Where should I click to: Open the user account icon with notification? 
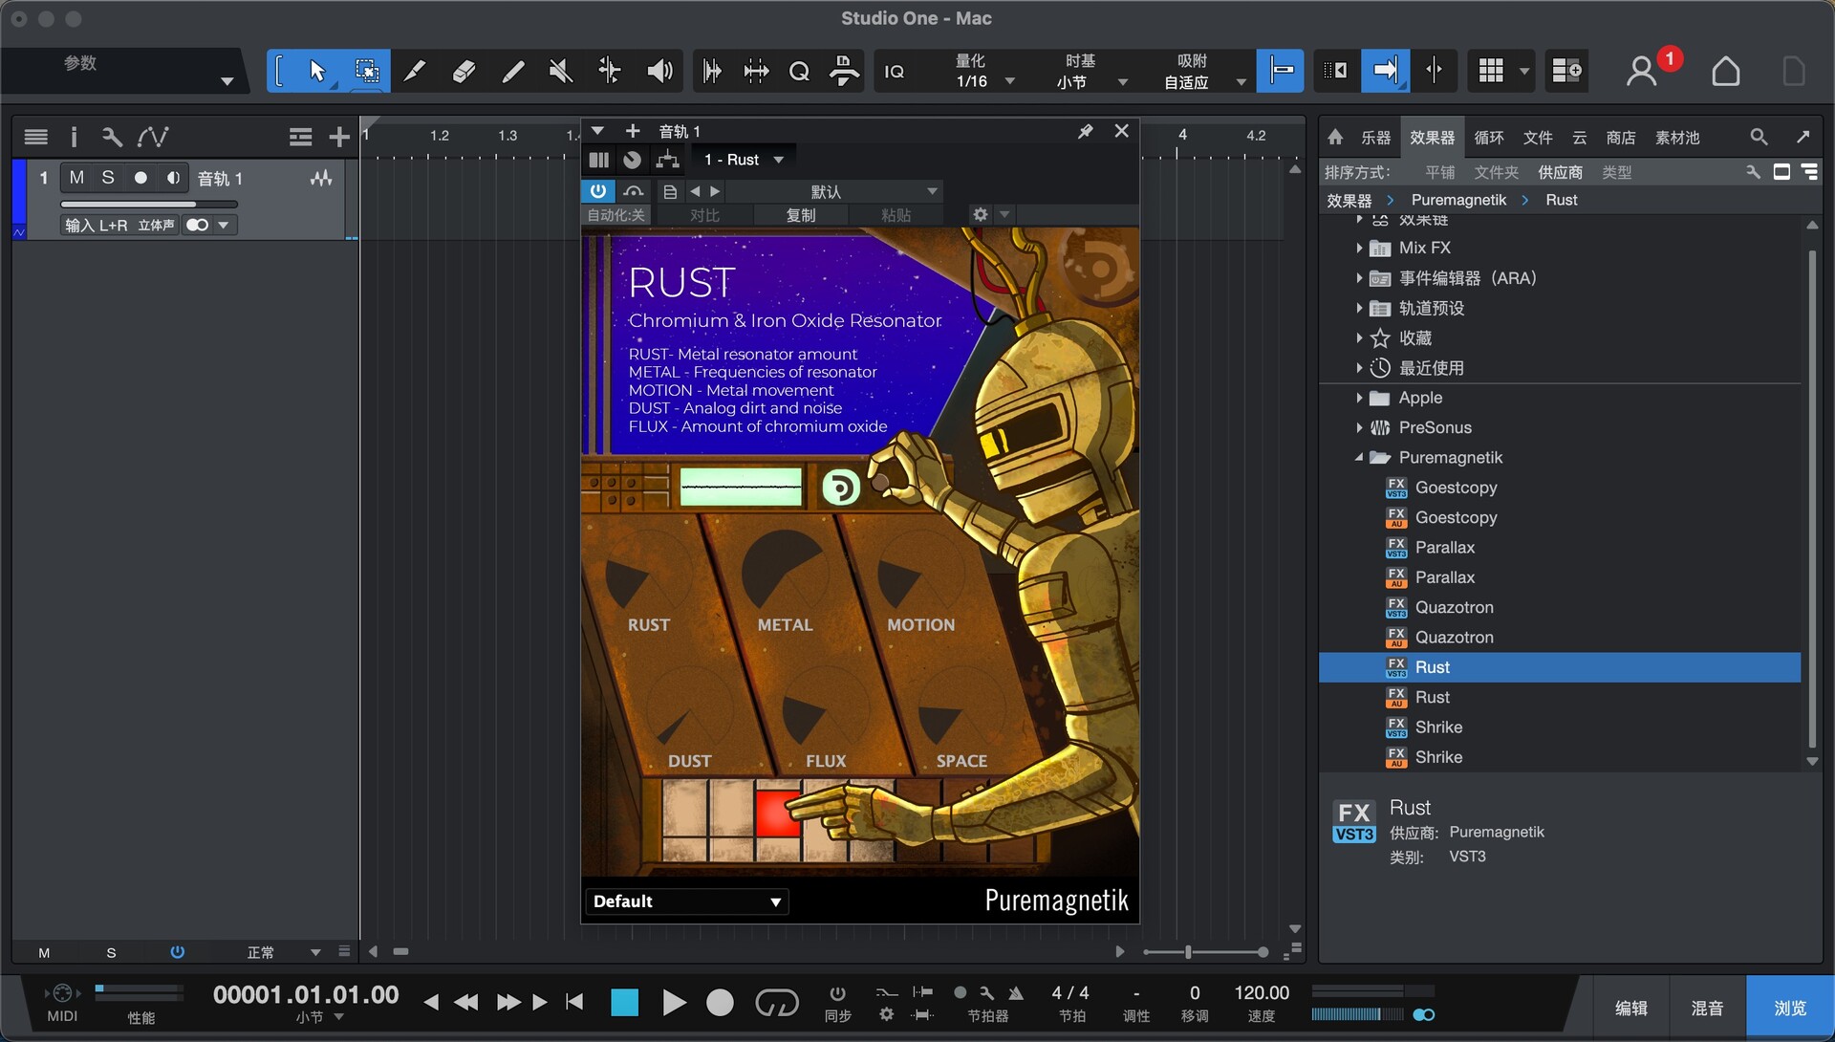tap(1642, 71)
